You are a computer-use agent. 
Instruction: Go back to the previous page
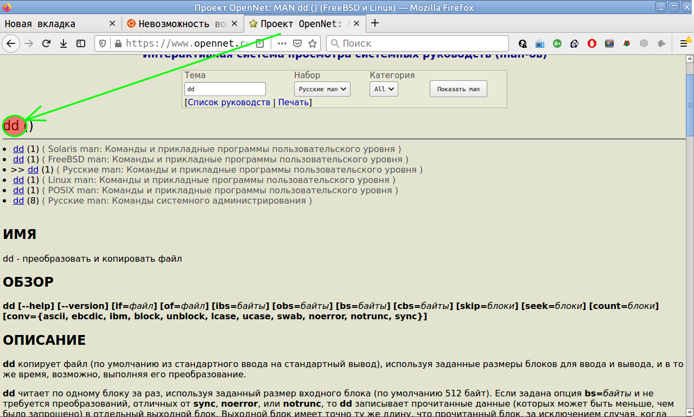pos(11,43)
